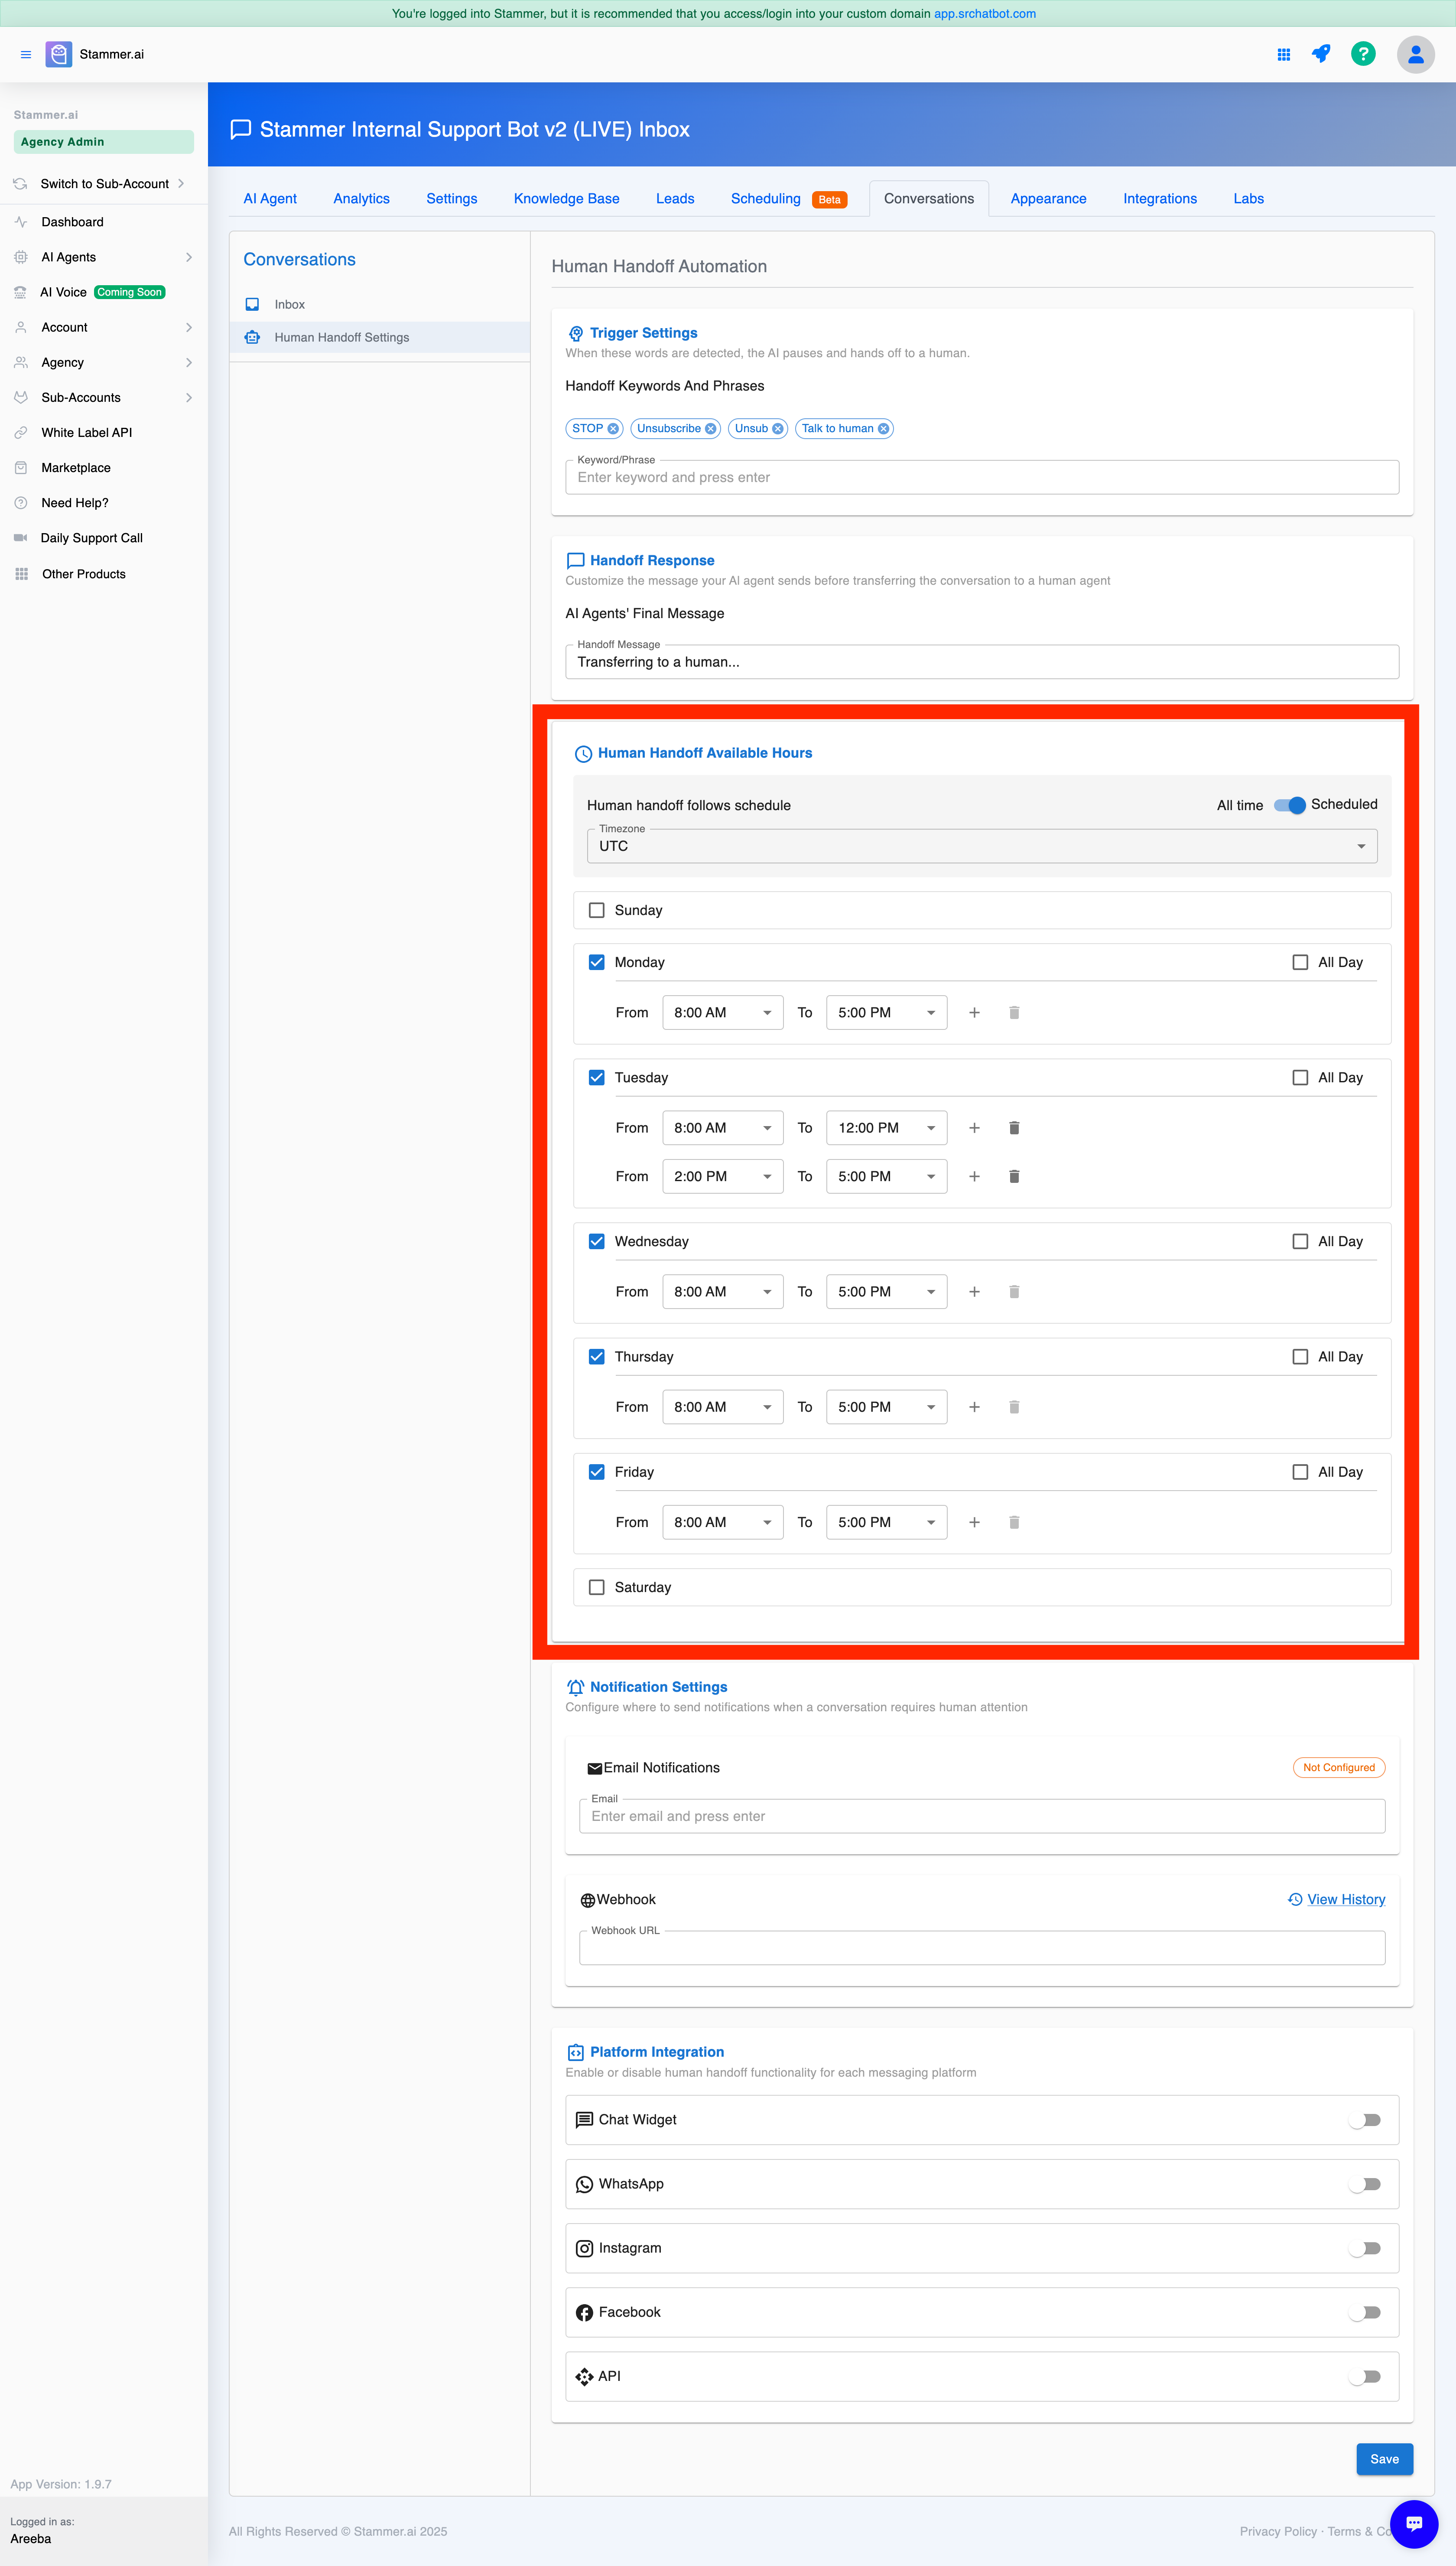Expand AI Agents in the sidebar
The width and height of the screenshot is (1456, 2566).
(104, 257)
